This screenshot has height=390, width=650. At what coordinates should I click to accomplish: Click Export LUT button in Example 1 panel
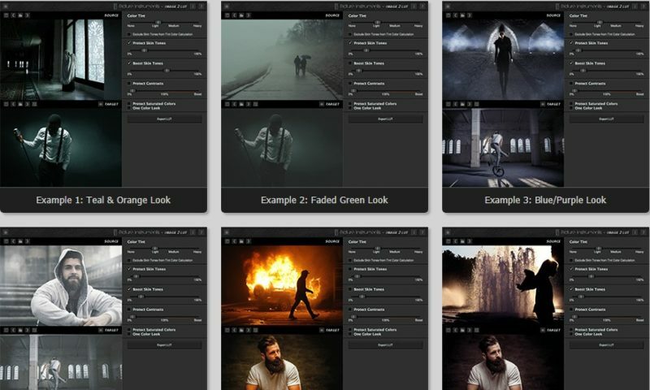click(x=165, y=119)
